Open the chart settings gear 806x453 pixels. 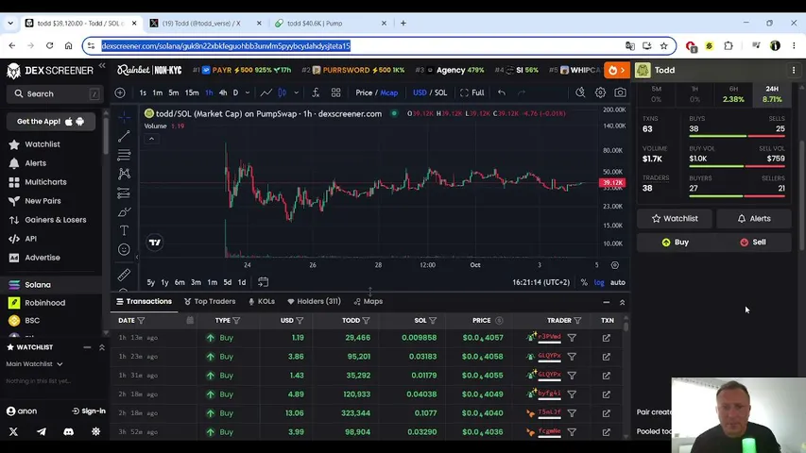pyautogui.click(x=600, y=93)
